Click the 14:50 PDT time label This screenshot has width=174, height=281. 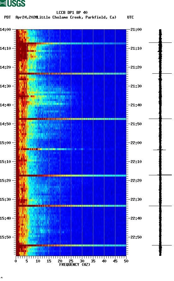pos(5,124)
